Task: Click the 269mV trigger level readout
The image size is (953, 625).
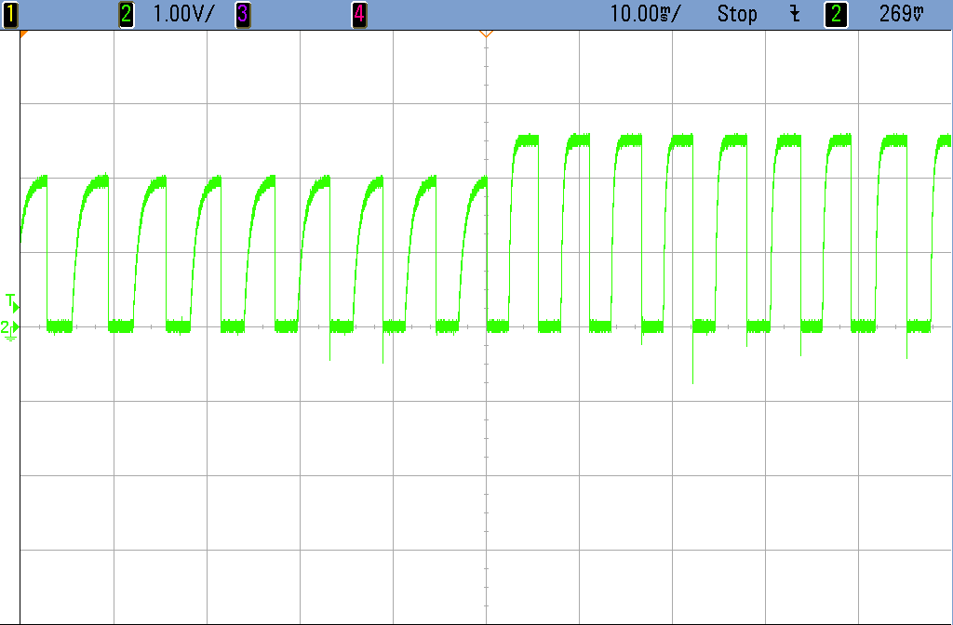Action: tap(902, 14)
